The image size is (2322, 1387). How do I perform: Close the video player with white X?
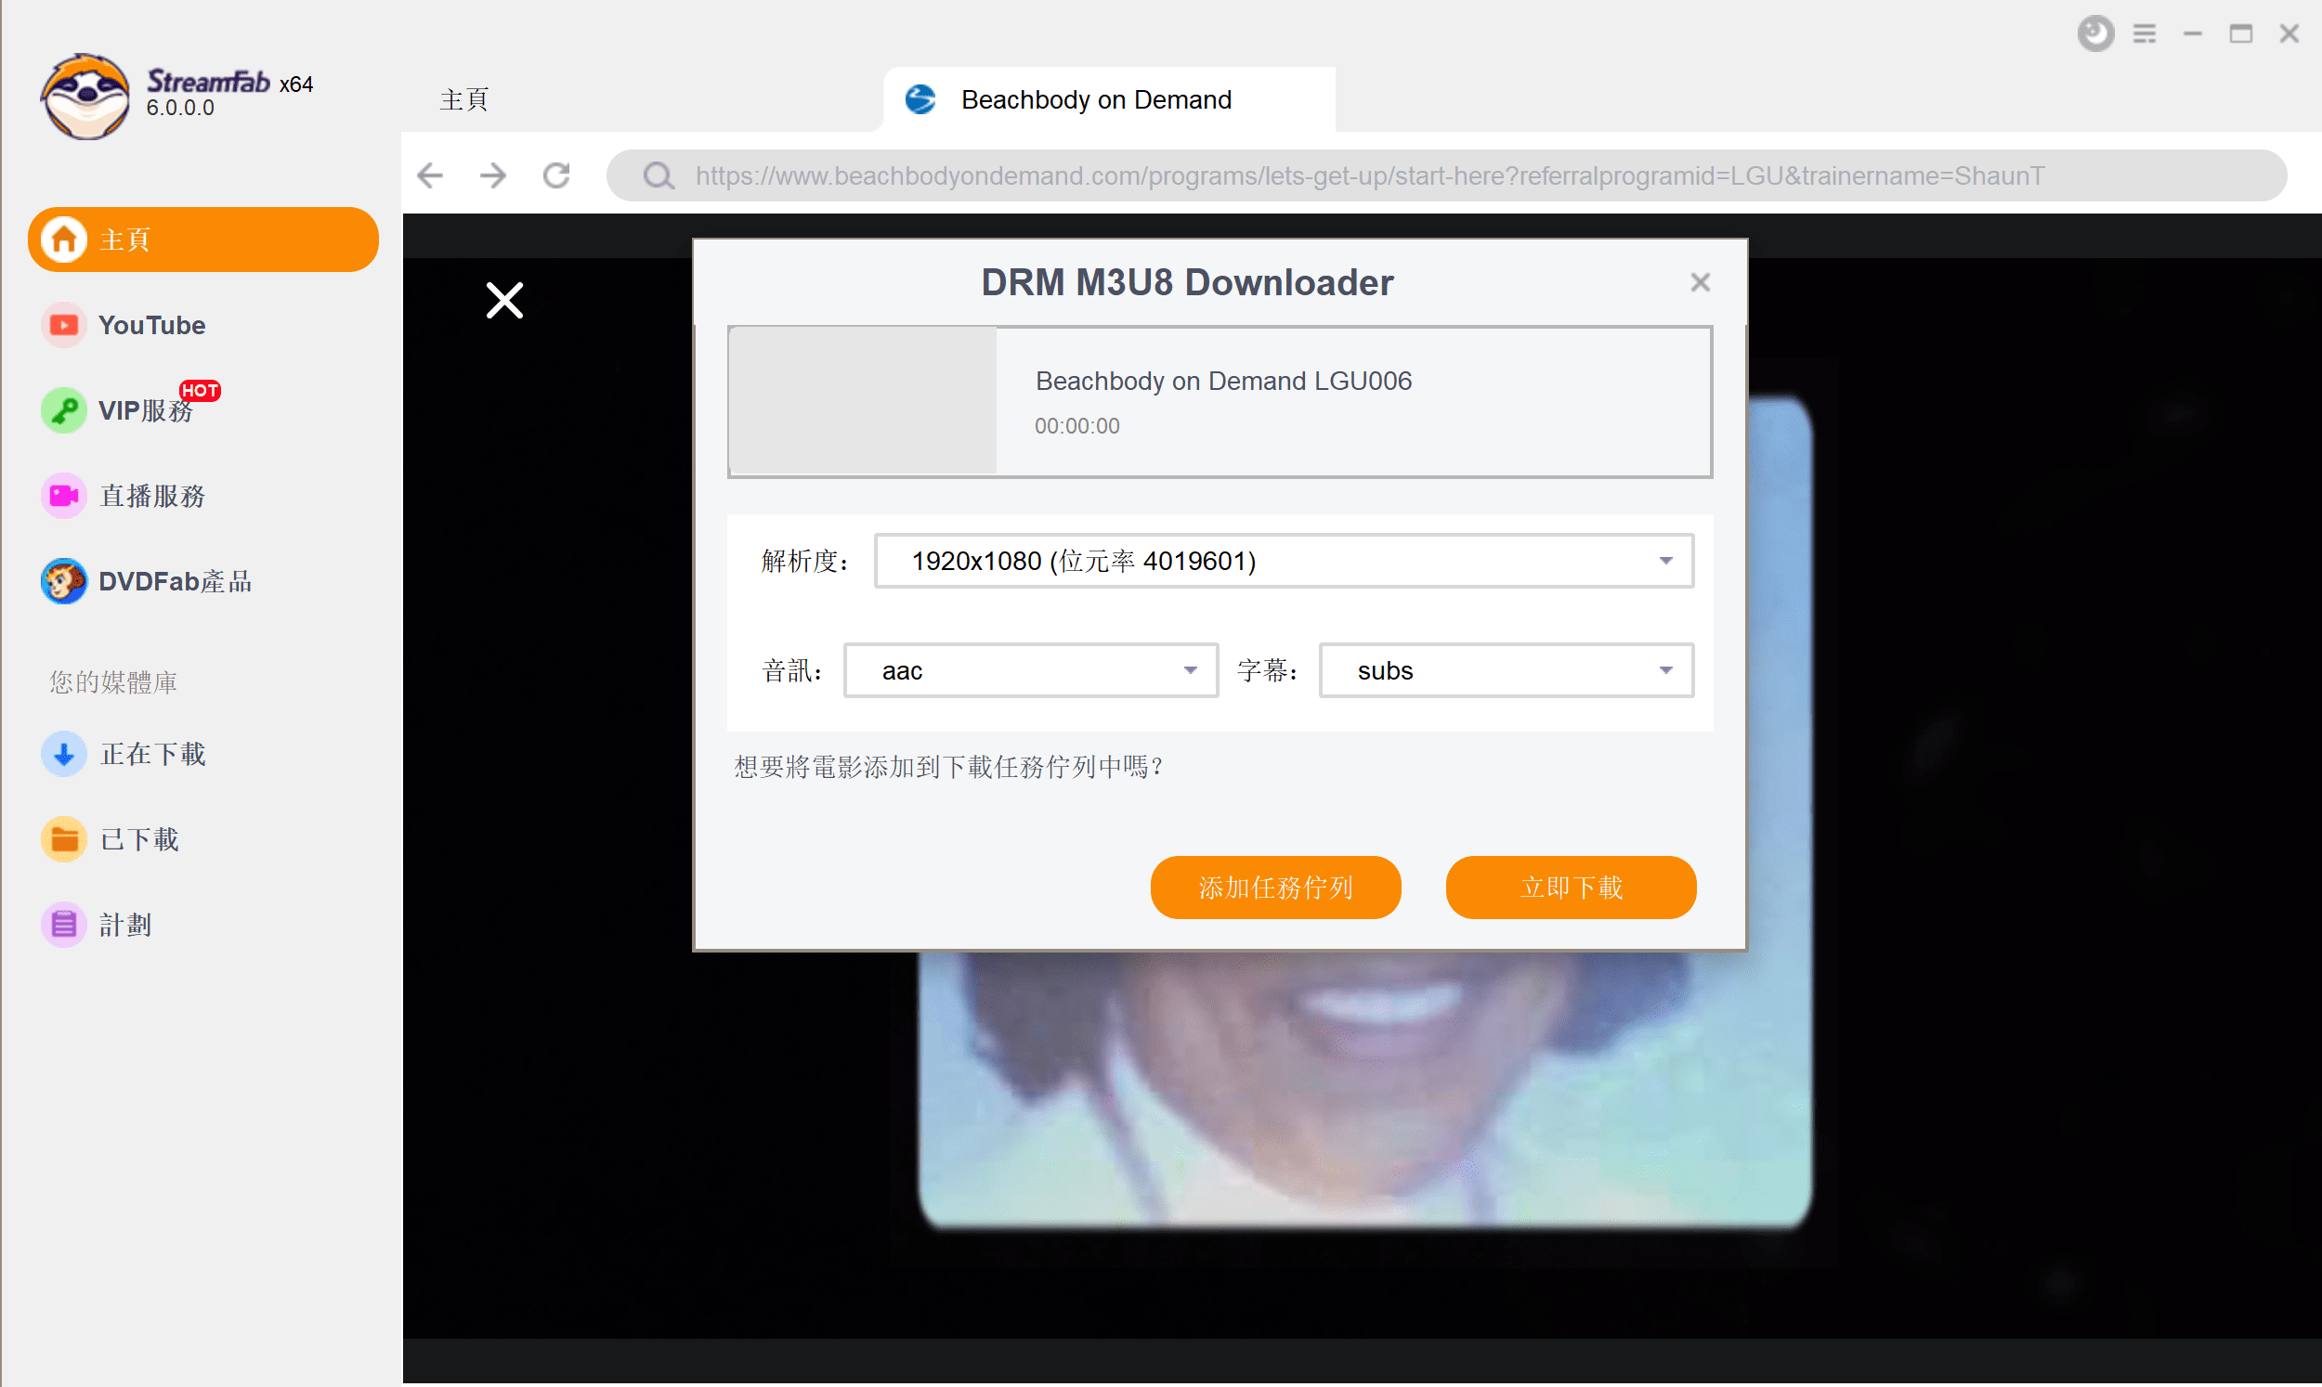coord(503,300)
